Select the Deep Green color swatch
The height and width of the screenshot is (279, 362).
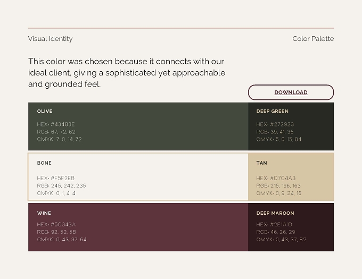(x=291, y=126)
